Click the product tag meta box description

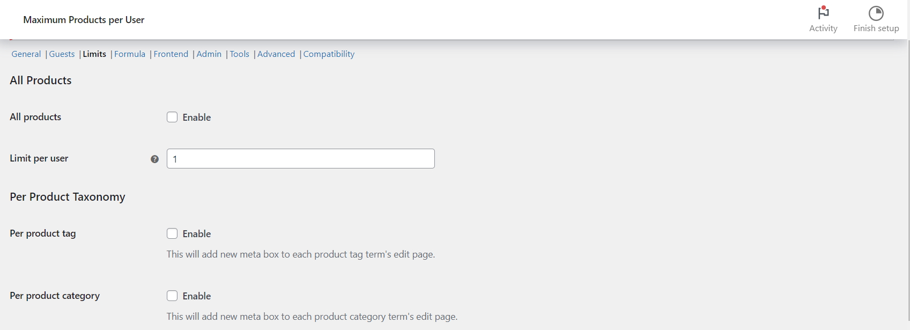coord(301,254)
